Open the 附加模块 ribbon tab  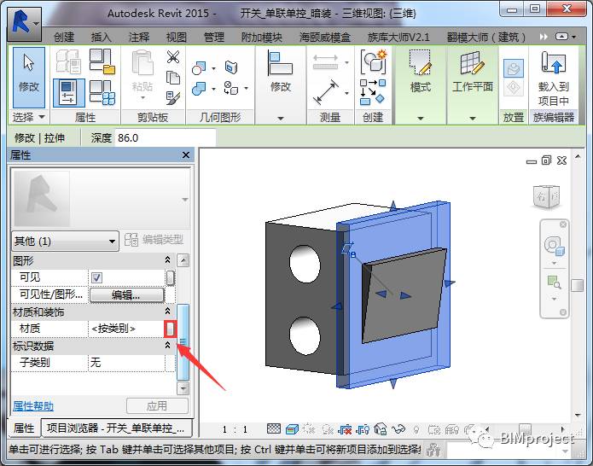tap(262, 37)
